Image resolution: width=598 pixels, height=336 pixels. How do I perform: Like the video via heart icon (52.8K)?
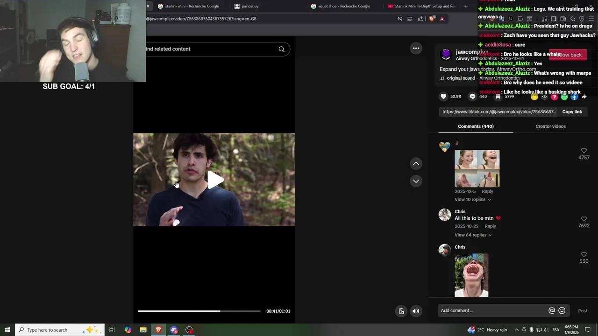(443, 96)
